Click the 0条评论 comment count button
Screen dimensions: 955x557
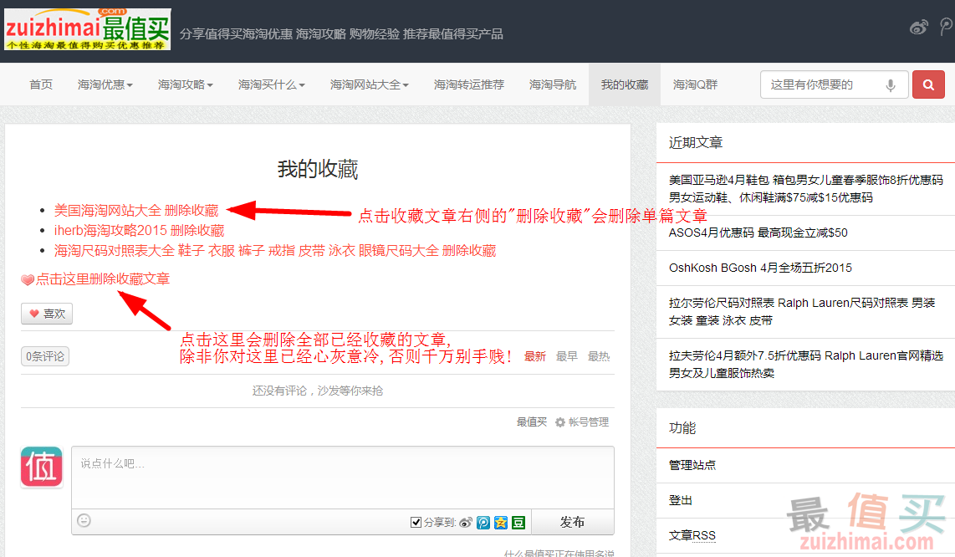45,356
